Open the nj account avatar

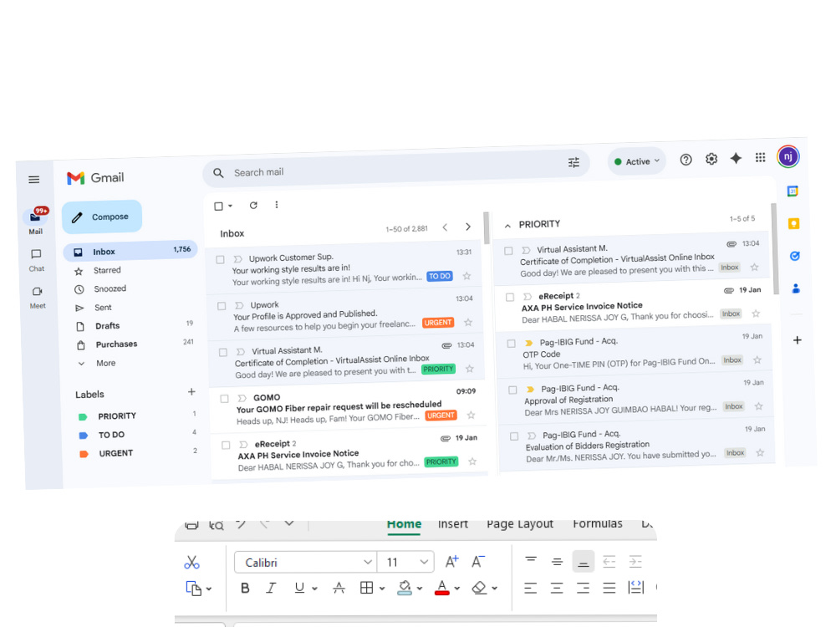(788, 156)
